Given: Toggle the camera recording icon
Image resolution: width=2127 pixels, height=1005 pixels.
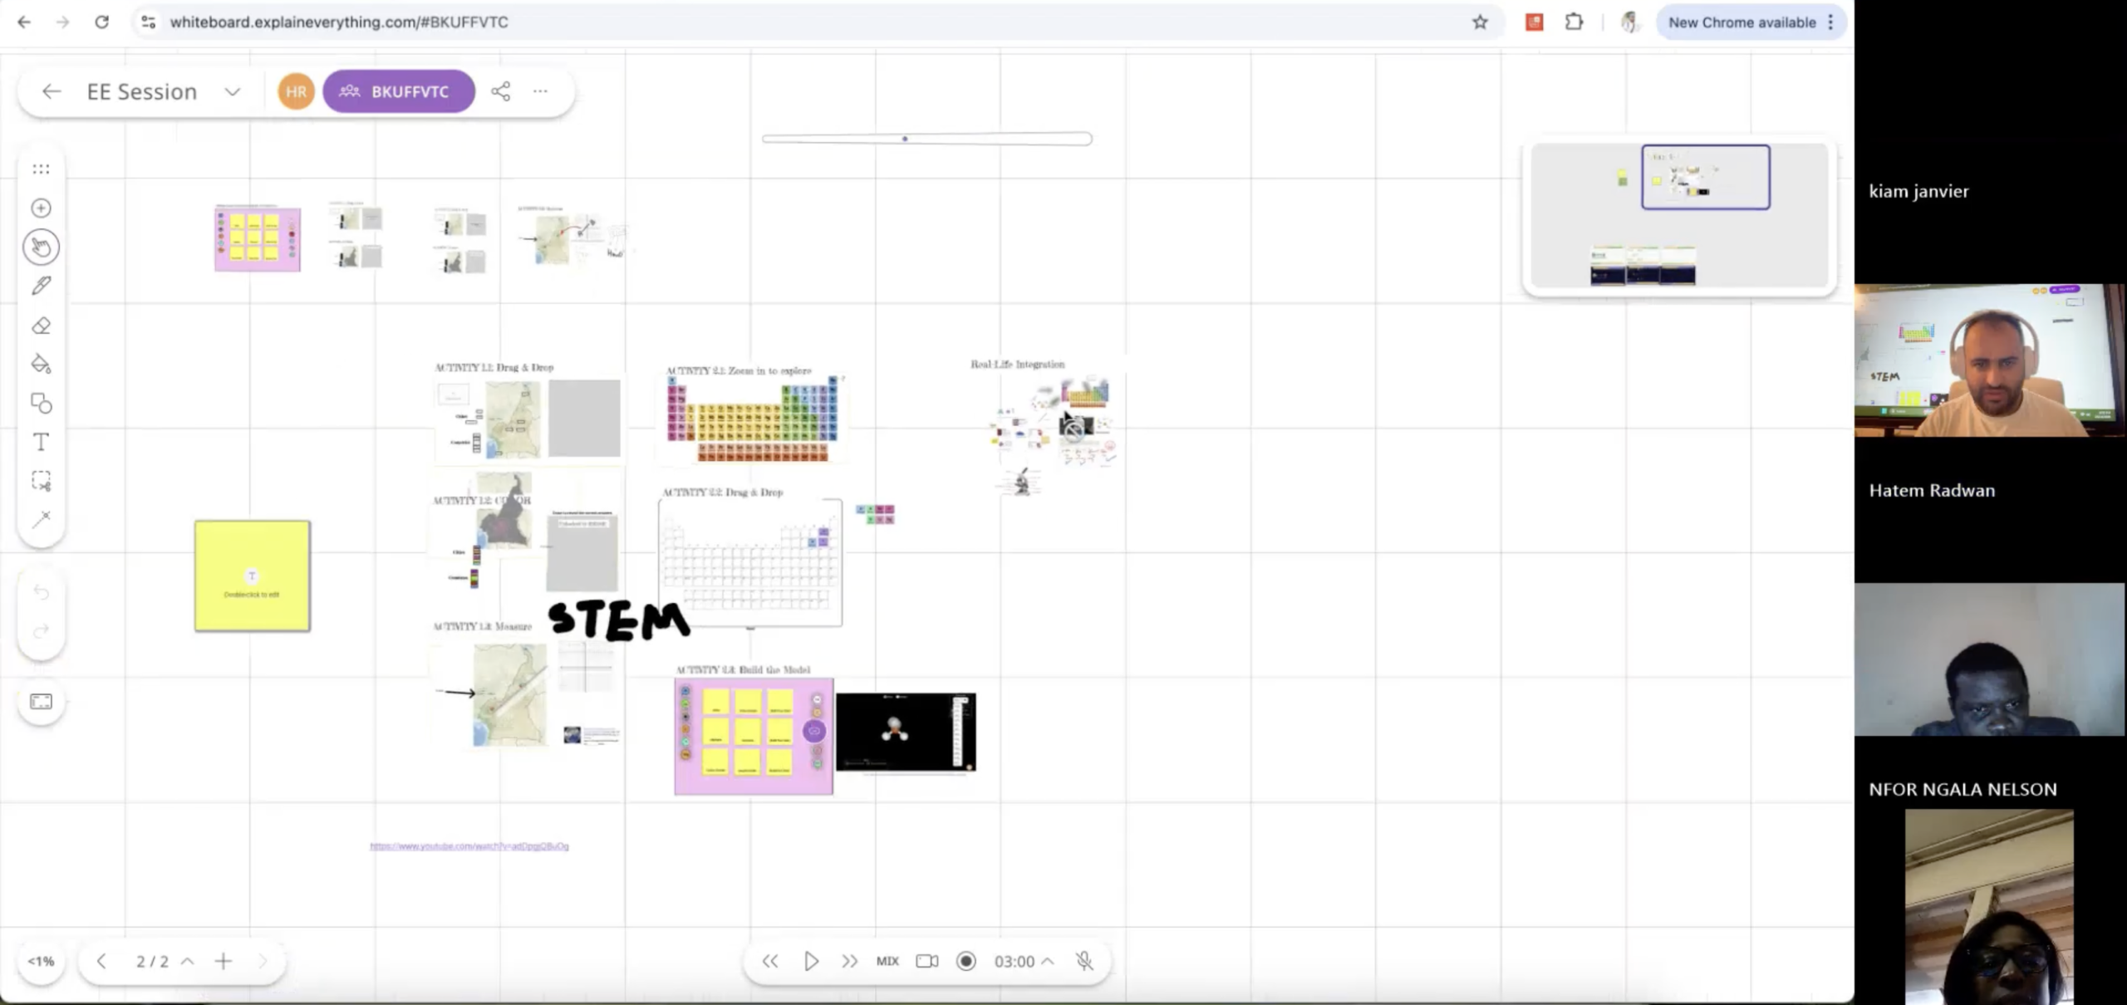Looking at the screenshot, I should 926,961.
